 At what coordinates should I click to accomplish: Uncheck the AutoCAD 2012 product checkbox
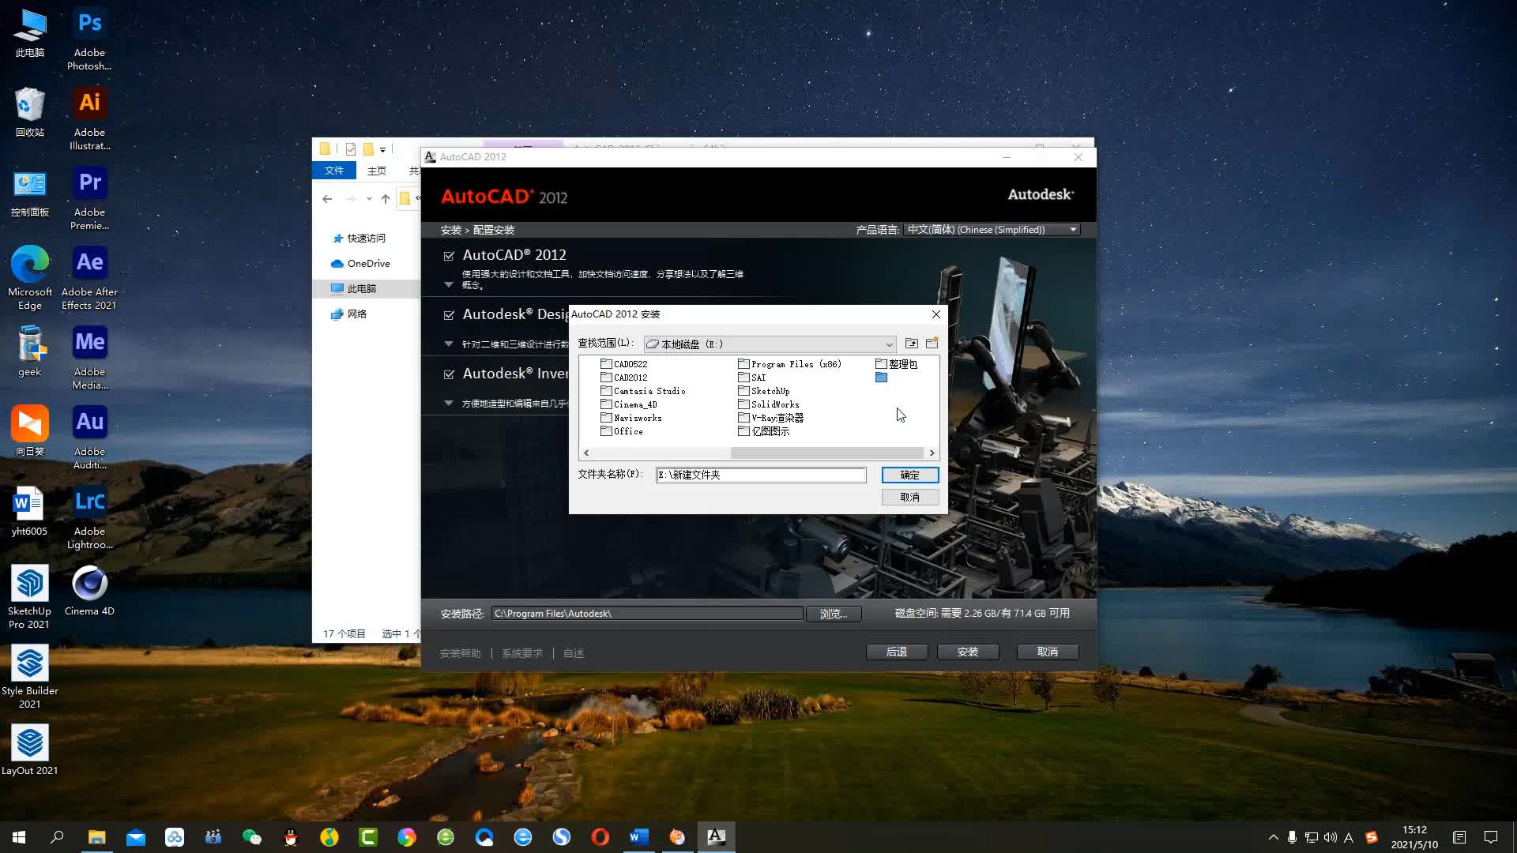click(449, 256)
